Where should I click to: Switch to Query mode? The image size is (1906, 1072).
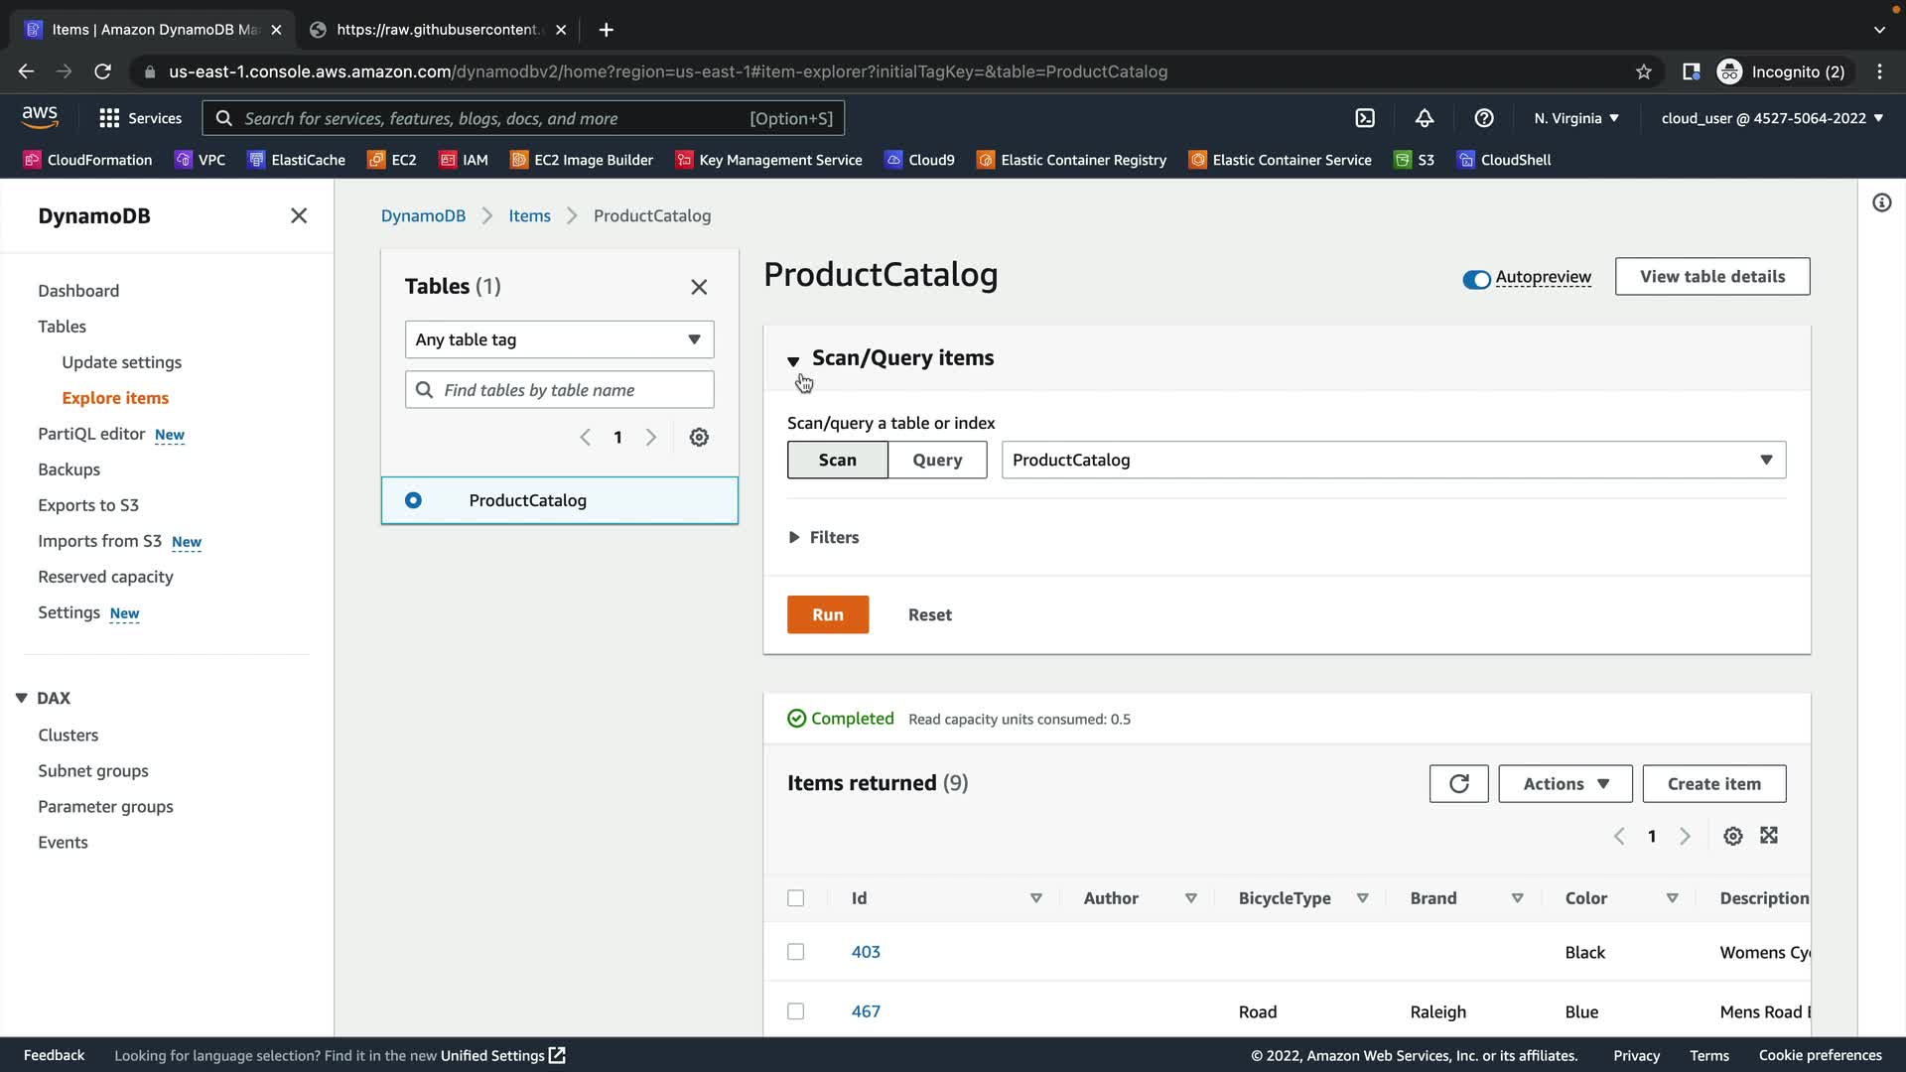click(x=937, y=460)
